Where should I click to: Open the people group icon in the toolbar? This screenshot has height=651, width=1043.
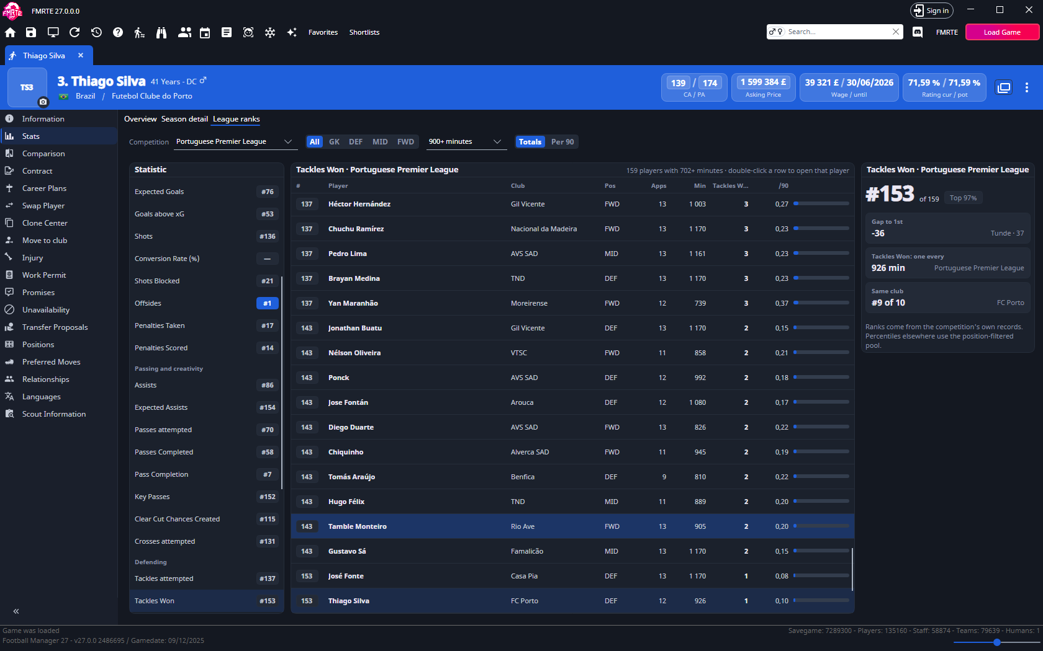click(x=184, y=32)
